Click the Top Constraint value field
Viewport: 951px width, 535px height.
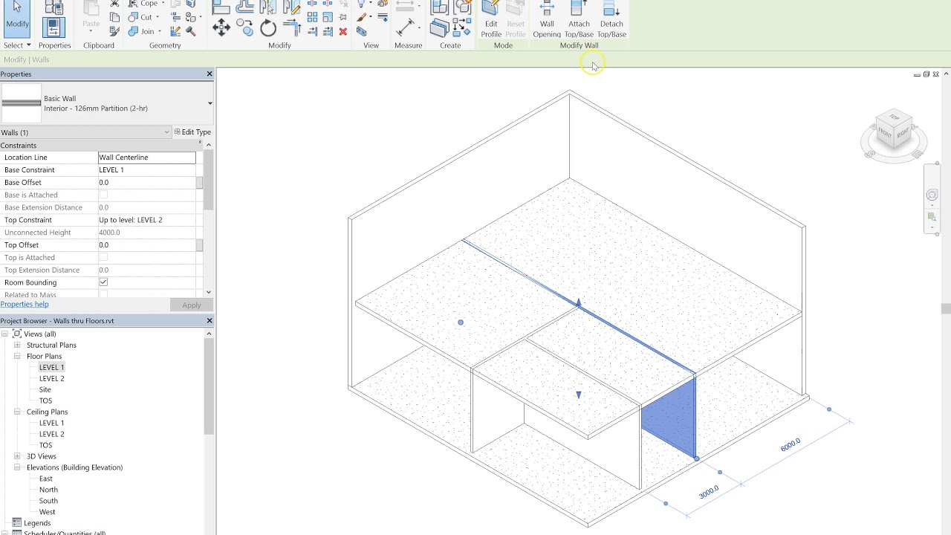coord(147,220)
